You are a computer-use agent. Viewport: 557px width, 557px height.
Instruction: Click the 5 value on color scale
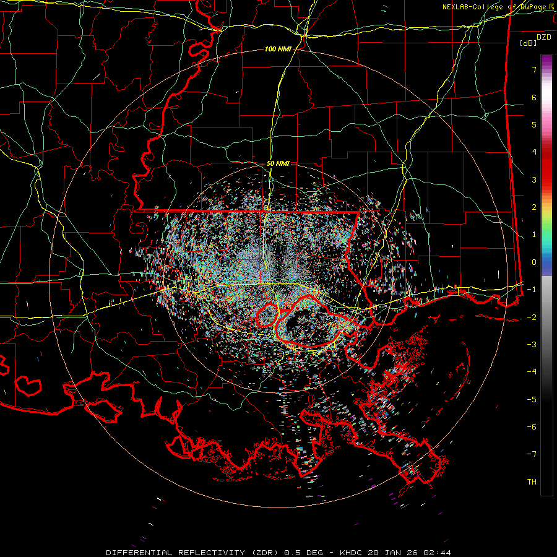(534, 124)
